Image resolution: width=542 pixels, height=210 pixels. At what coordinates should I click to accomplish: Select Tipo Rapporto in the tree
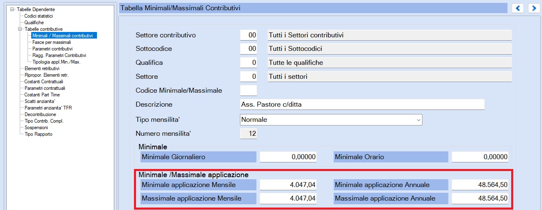[39, 134]
